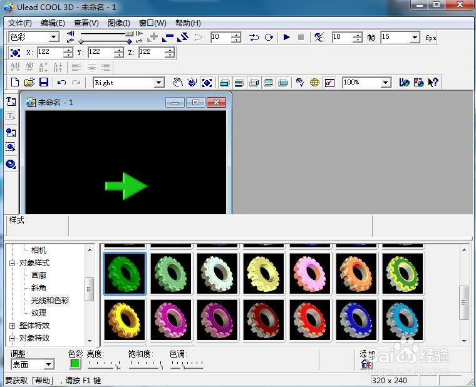Image resolution: width=476 pixels, height=387 pixels.
Task: Open the Right object list dropdown
Action: [158, 83]
